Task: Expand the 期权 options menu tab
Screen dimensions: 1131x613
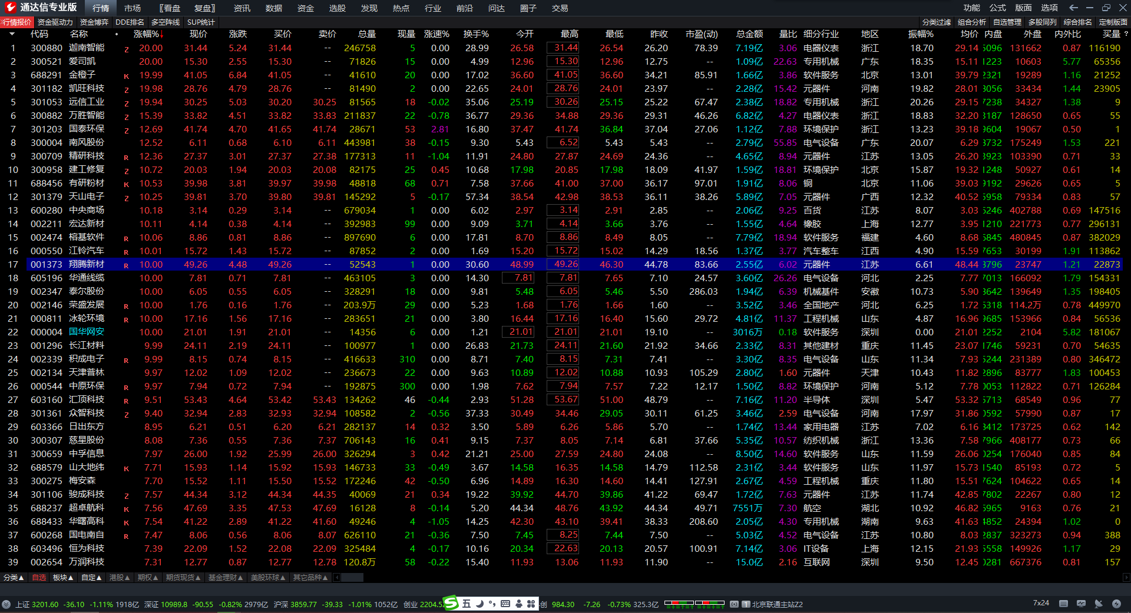Action: point(148,578)
